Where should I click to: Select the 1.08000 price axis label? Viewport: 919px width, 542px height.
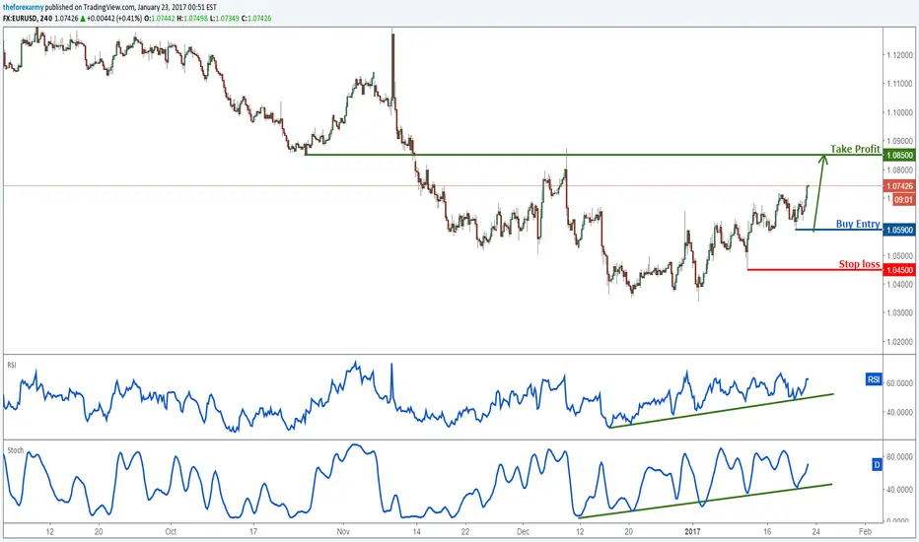(899, 169)
